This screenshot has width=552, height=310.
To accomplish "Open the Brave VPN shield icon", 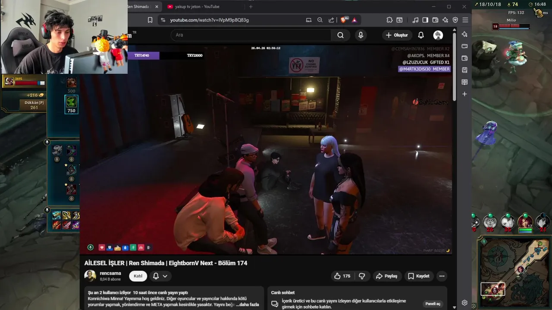I will coord(455,20).
